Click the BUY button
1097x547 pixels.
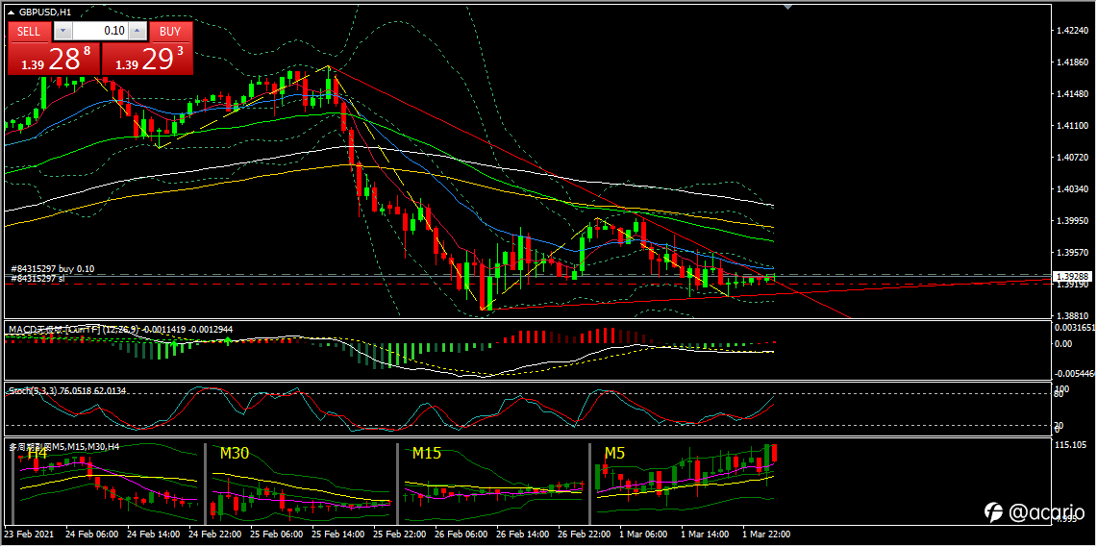click(x=170, y=31)
